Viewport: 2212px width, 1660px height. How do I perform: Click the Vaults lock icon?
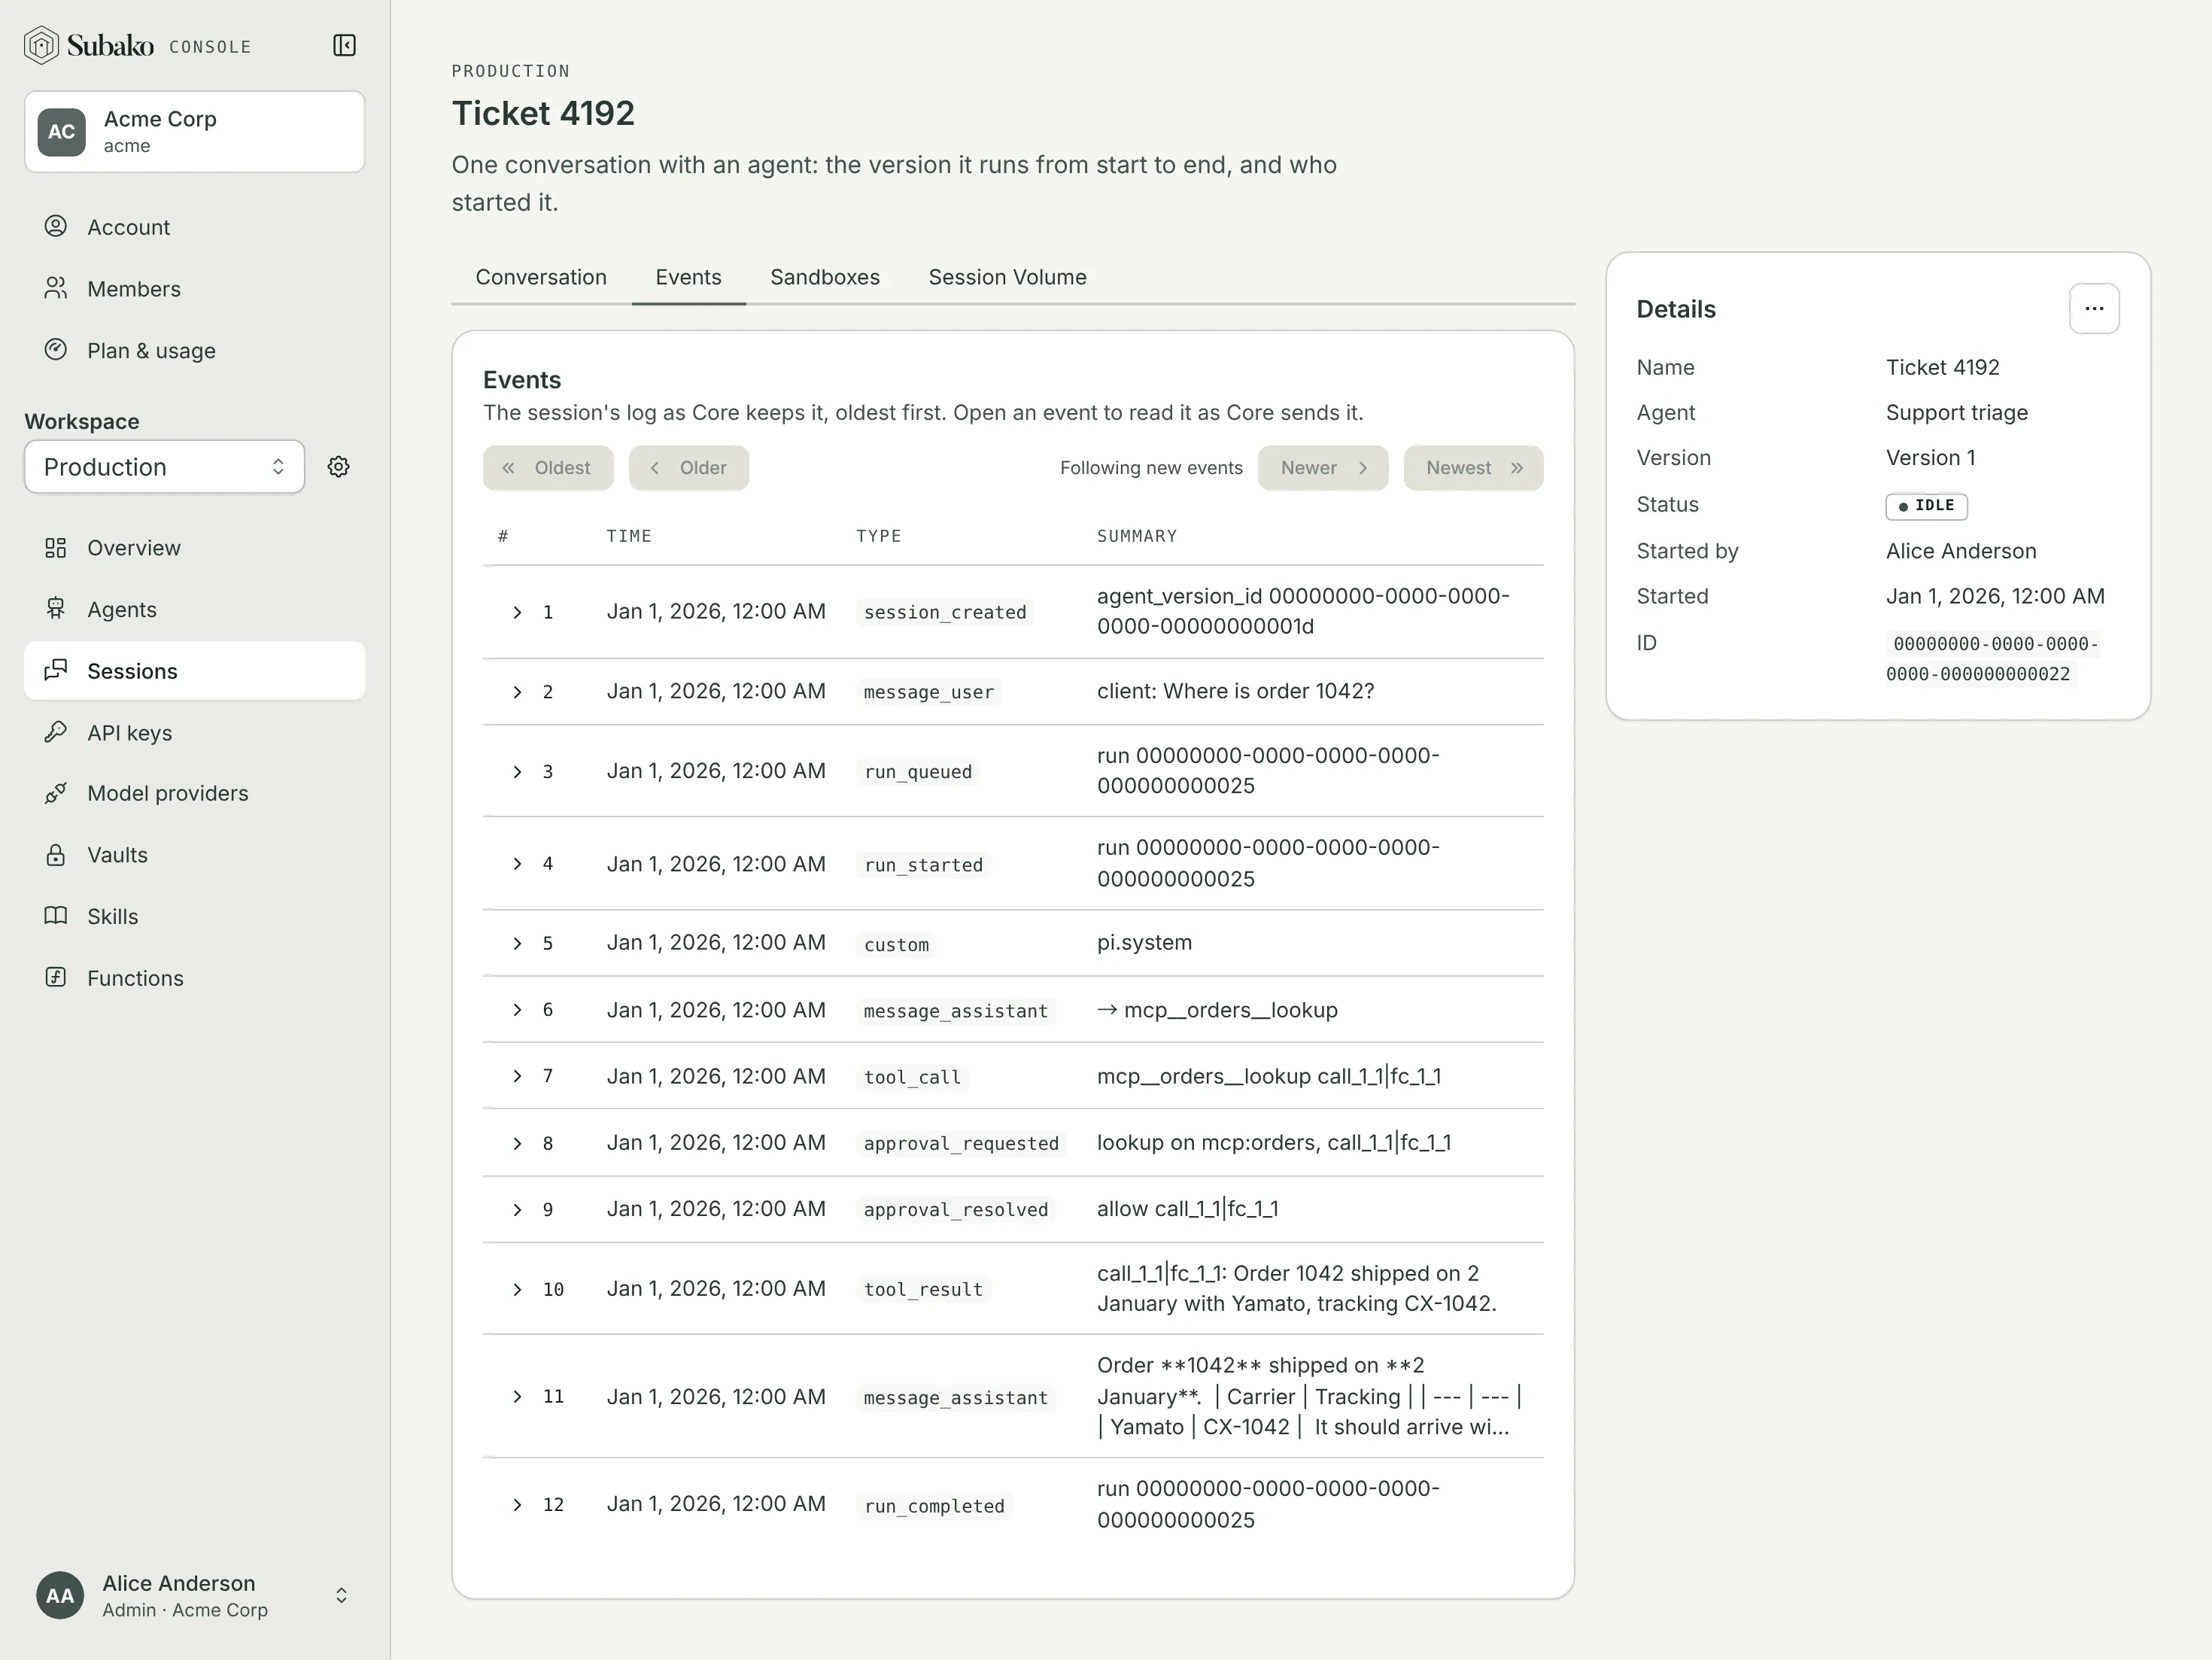[56, 855]
